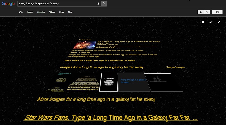The image size is (226, 125).
Task: Show global results globe icon
Action: pyautogui.click(x=207, y=12)
